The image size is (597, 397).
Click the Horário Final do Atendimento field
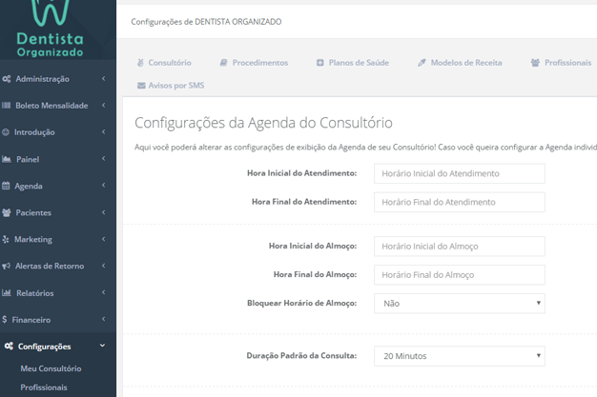[460, 202]
